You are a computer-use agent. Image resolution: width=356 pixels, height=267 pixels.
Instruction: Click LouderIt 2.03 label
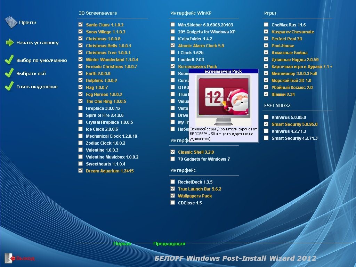point(191,60)
